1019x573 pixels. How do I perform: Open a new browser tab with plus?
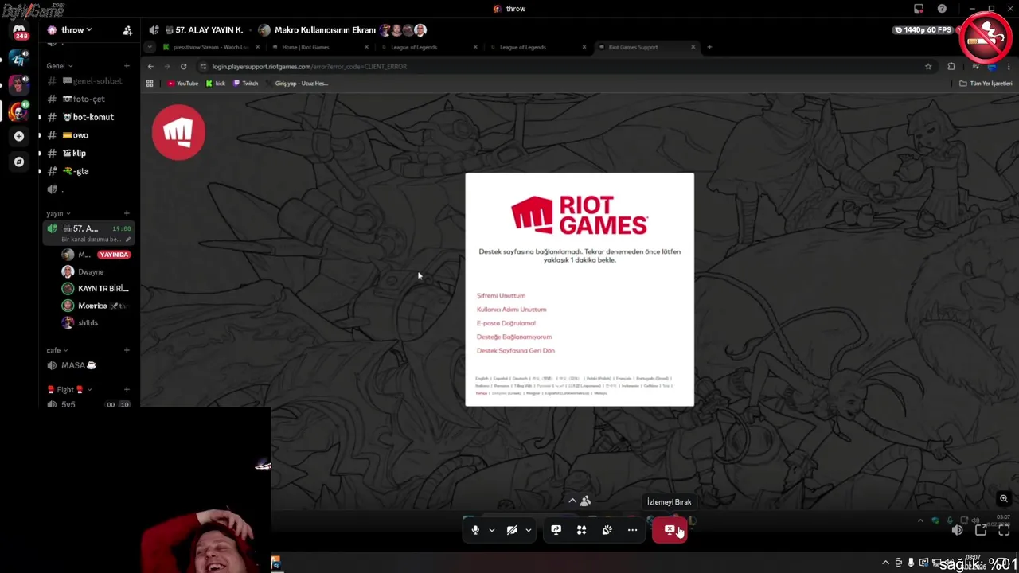coord(709,47)
